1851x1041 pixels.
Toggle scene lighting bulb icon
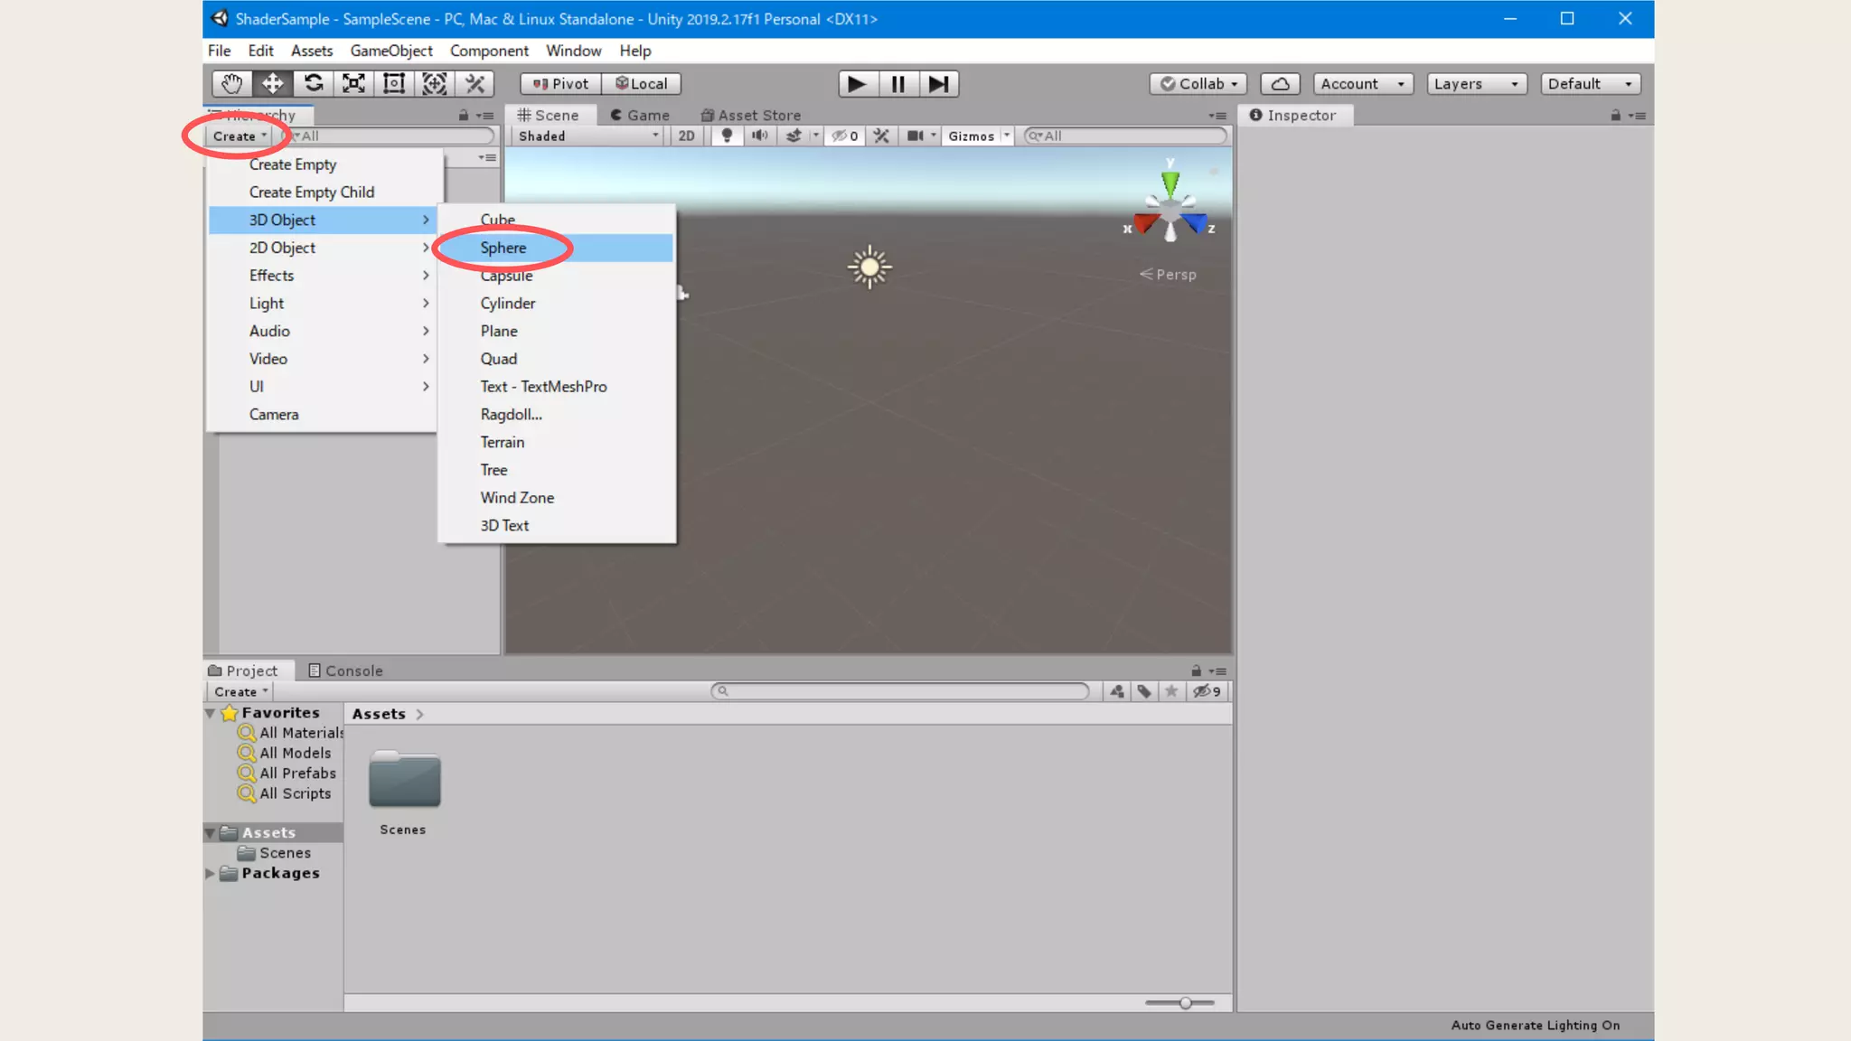pos(727,136)
